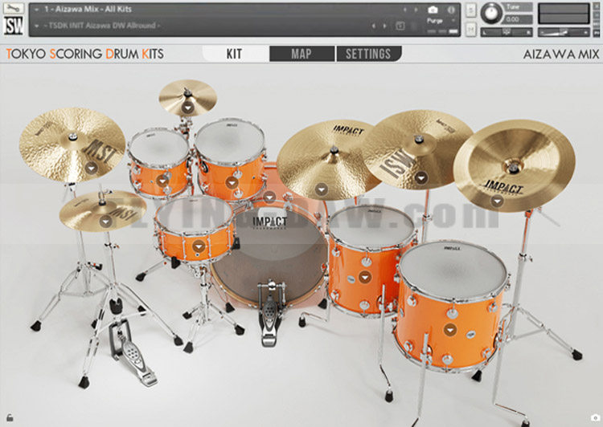Screen dimensions: 603x427
Task: Click the ISW logo icon
Action: coord(14,26)
